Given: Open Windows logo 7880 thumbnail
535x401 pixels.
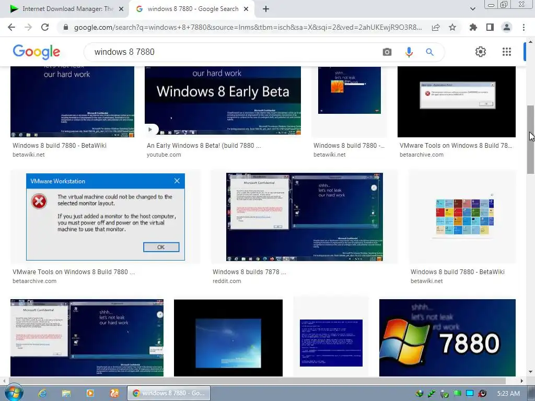Looking at the screenshot, I should point(447,338).
